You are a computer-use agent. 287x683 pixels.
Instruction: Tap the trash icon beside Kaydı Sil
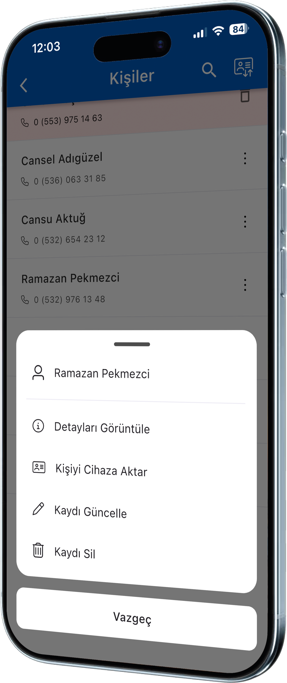click(38, 550)
